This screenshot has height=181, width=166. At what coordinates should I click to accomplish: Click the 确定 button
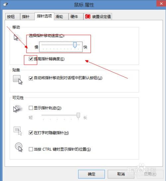tap(92, 174)
